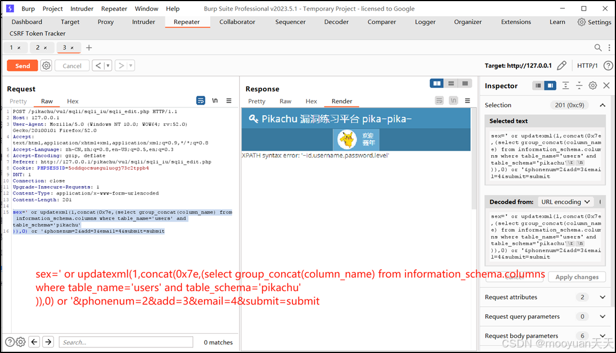Select Response Pretty view tab
616x353 pixels.
(x=257, y=101)
